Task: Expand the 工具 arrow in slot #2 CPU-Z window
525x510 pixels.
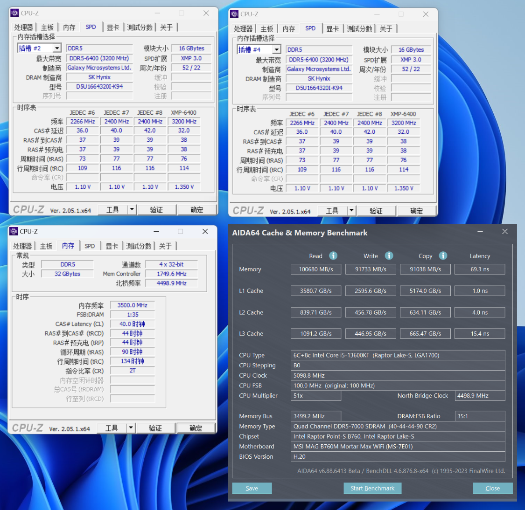Action: click(132, 210)
